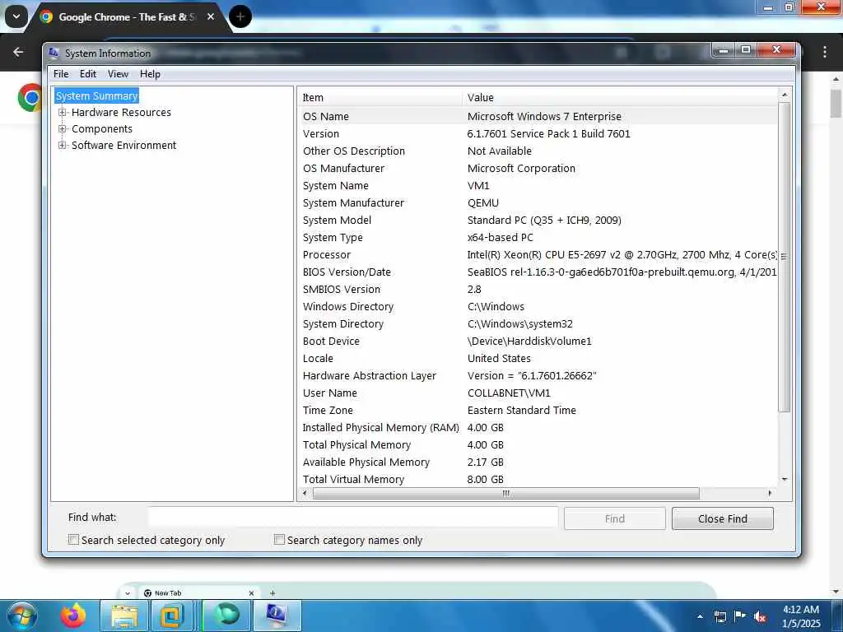This screenshot has height=632, width=843.
Task: Click the Find what input field
Action: coord(353,518)
